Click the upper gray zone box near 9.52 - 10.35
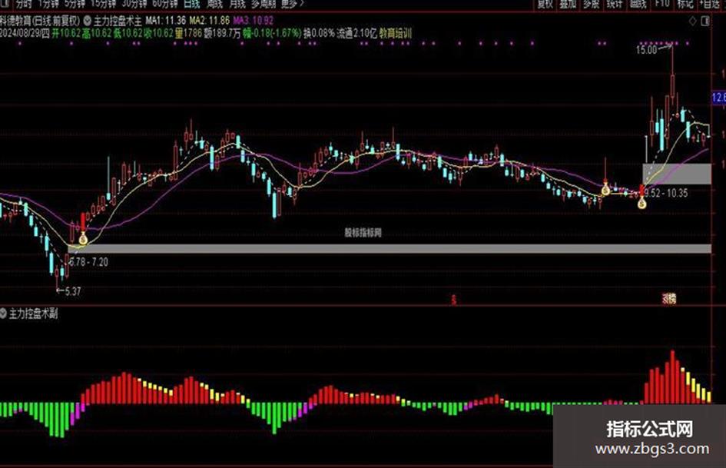726x468 pixels. (x=677, y=174)
